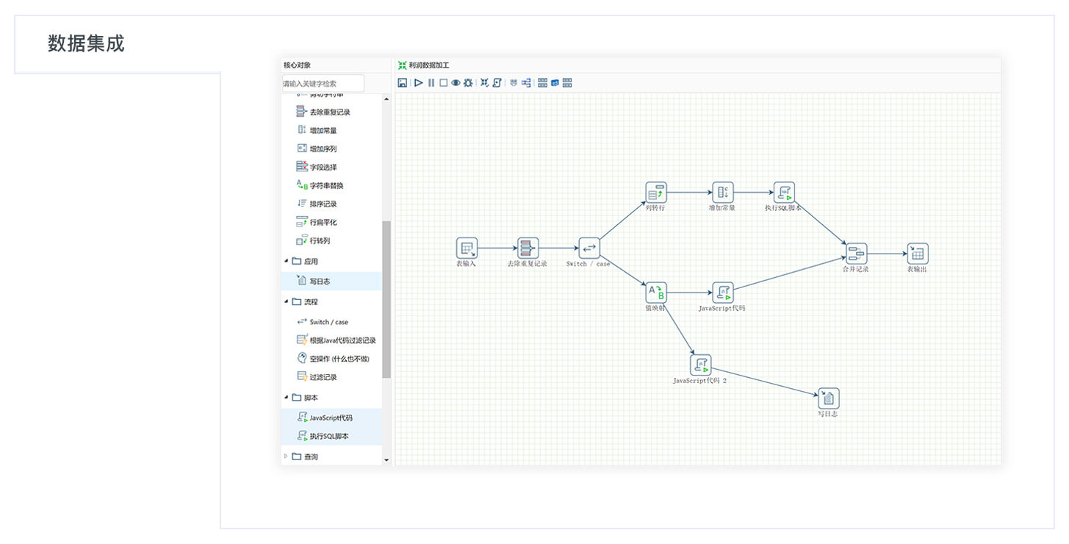
Task: Click the save icon in the toolbar
Action: 402,83
